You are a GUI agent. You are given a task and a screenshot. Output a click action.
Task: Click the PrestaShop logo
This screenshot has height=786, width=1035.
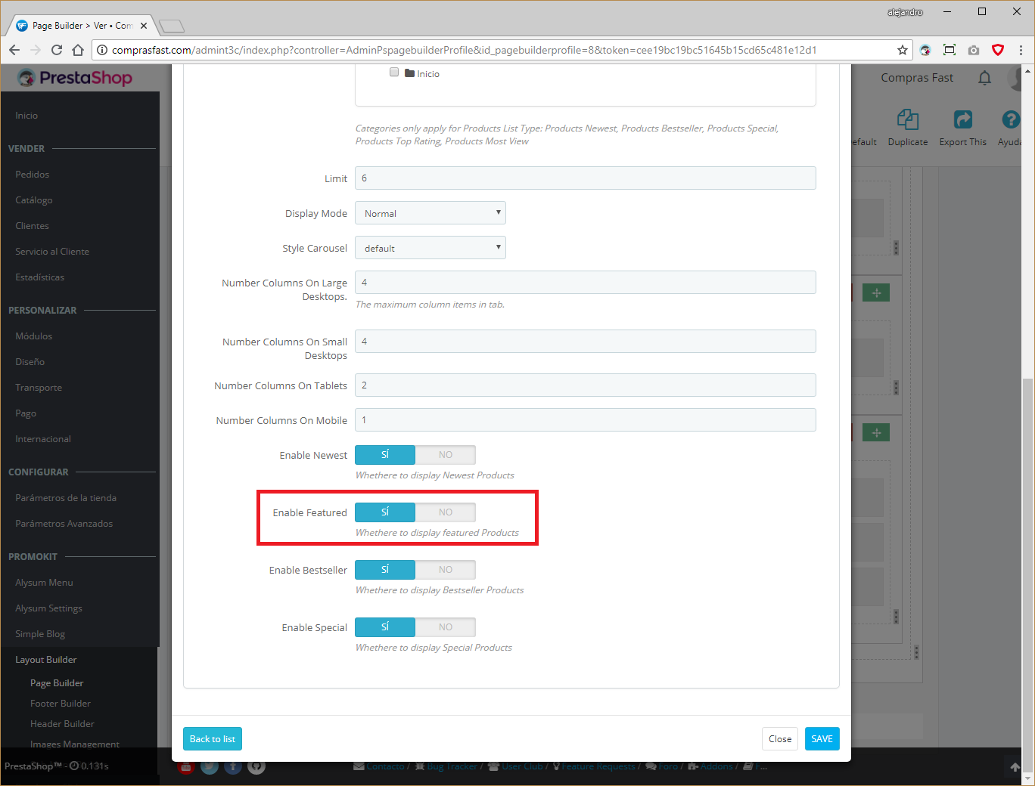pos(75,78)
